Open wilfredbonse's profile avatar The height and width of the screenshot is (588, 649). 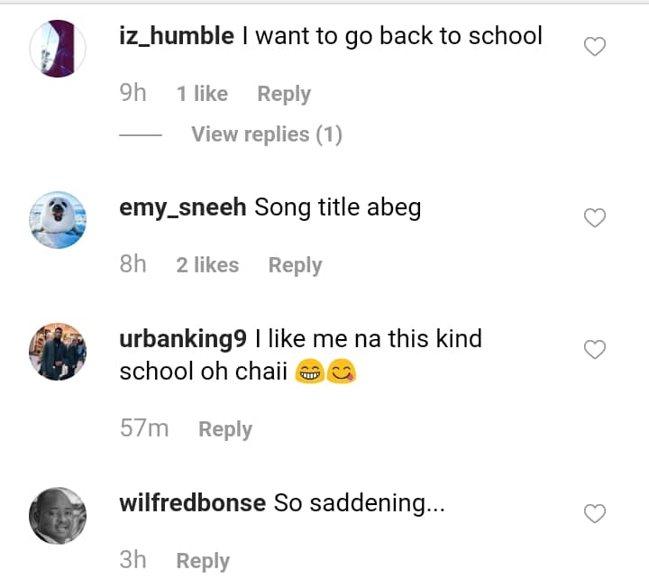58,516
